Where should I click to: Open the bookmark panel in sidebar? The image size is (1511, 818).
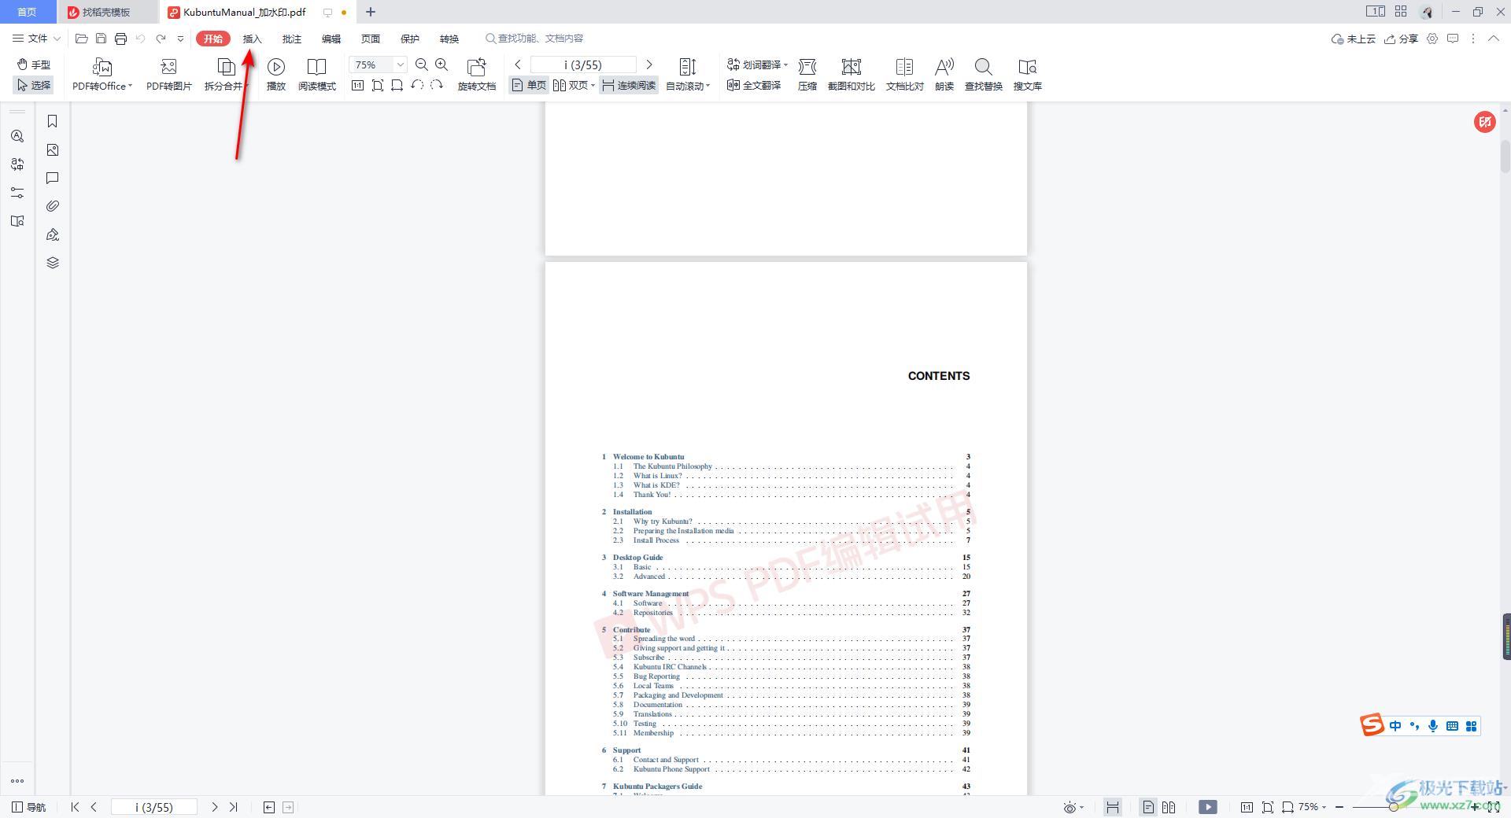coord(53,121)
